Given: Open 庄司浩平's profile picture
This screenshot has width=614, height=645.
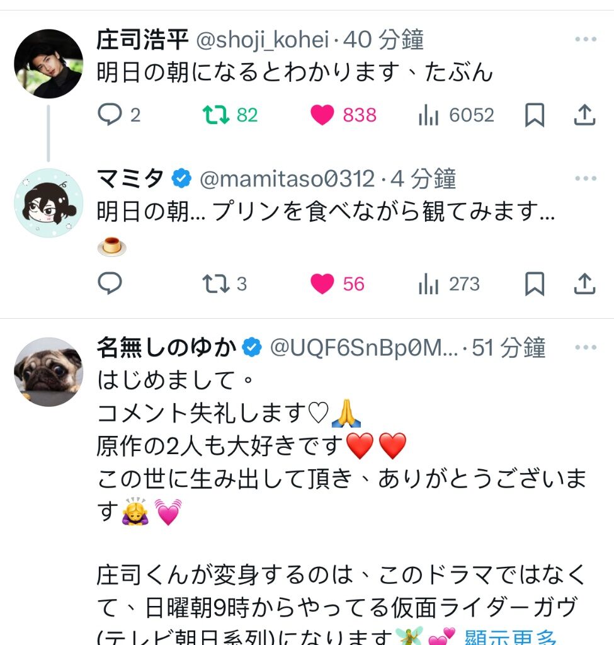Looking at the screenshot, I should (48, 64).
